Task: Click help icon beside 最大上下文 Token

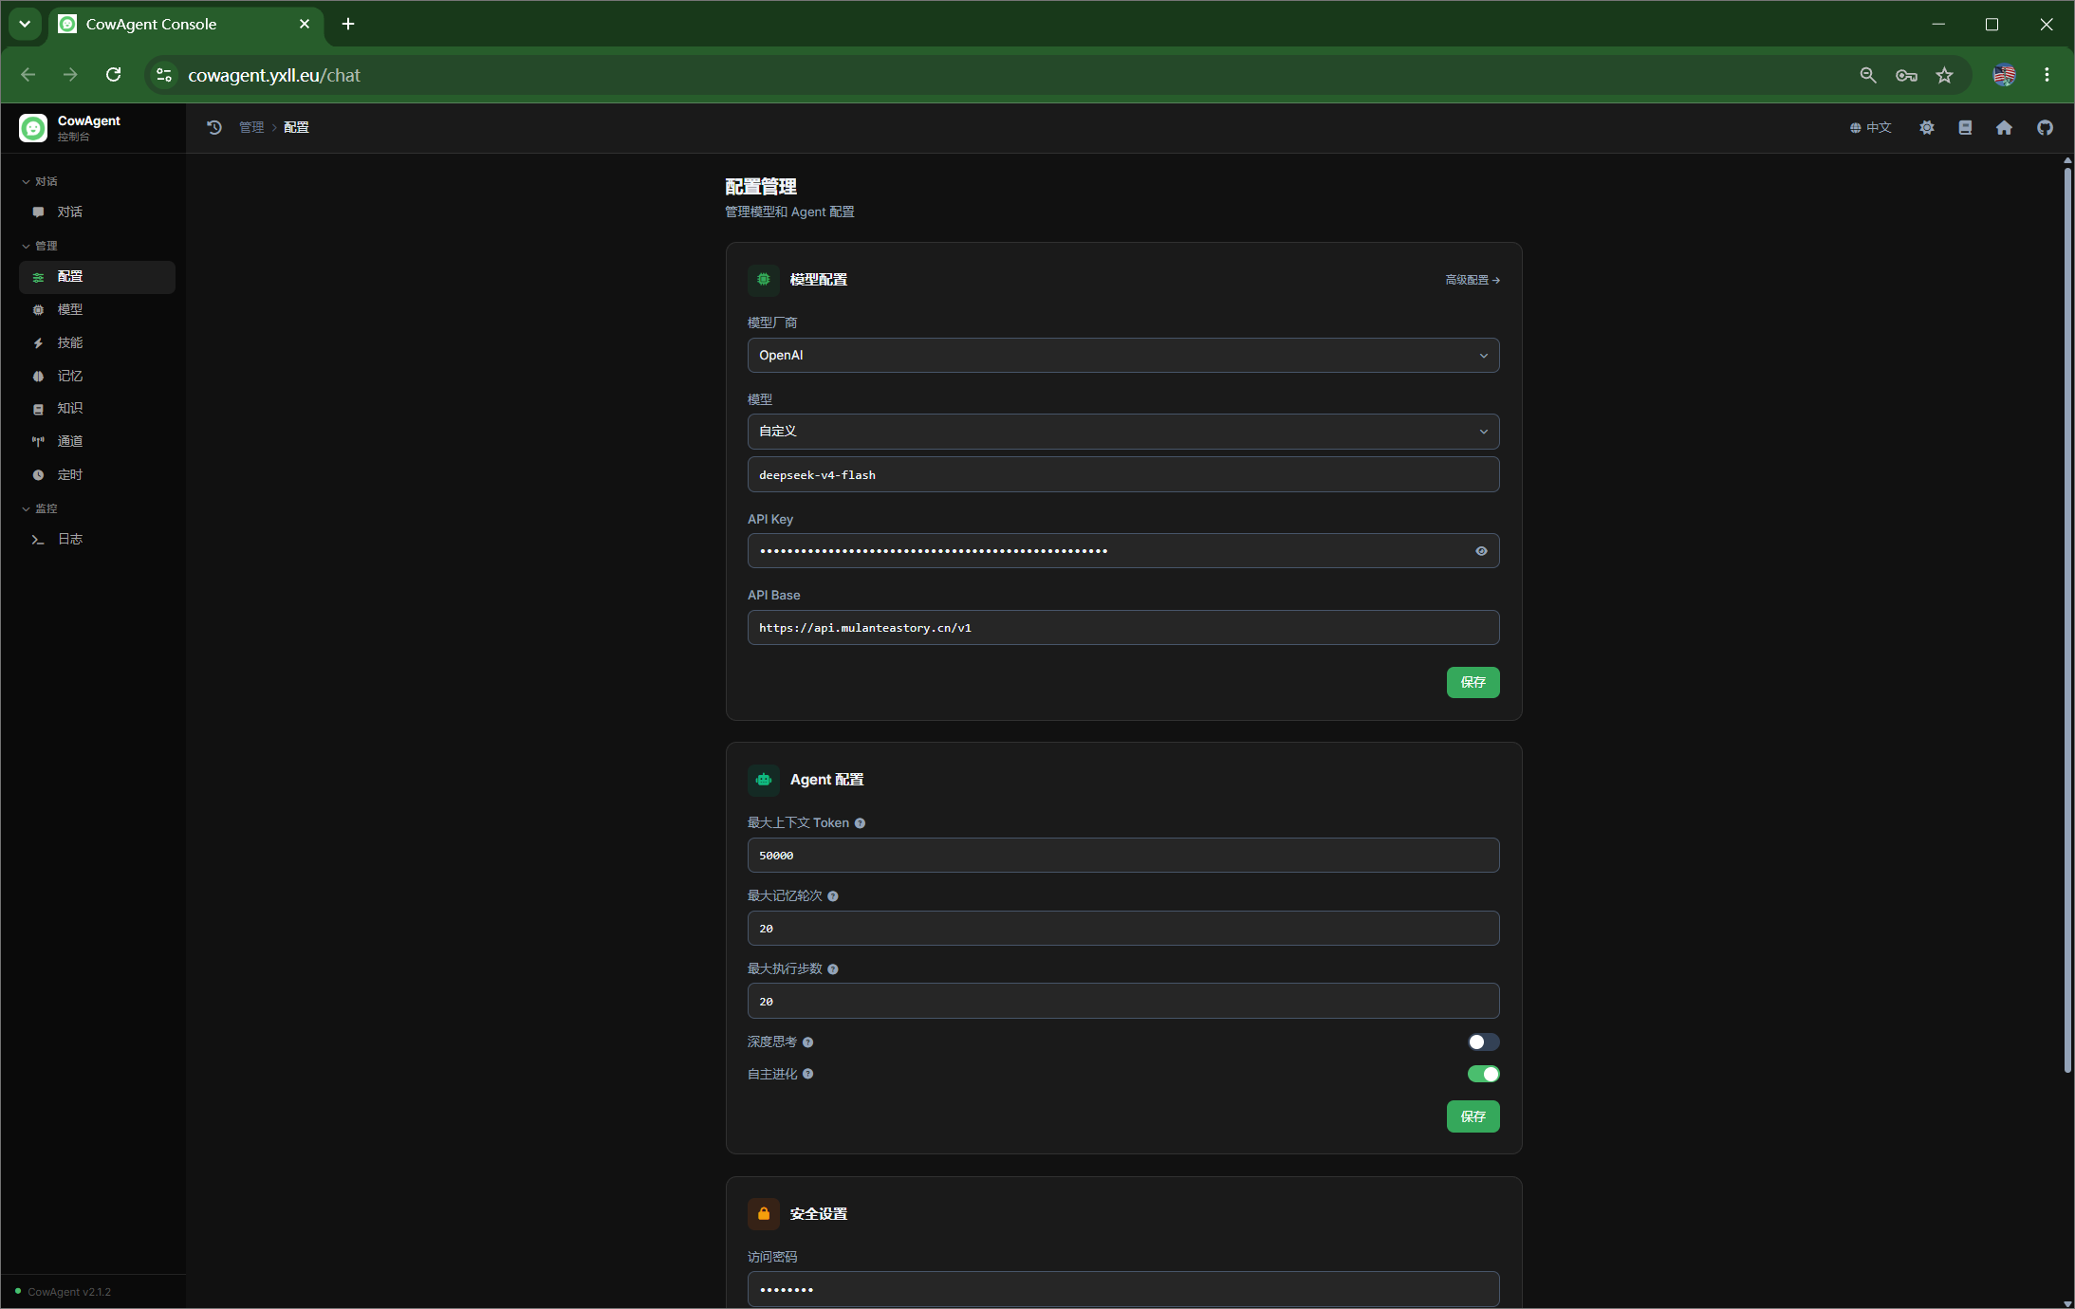Action: pyautogui.click(x=860, y=823)
